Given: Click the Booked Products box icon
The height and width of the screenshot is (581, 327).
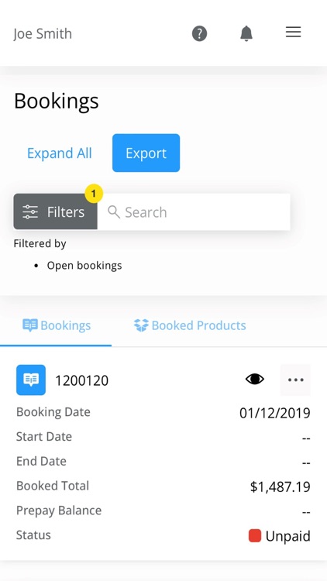Looking at the screenshot, I should [x=141, y=325].
